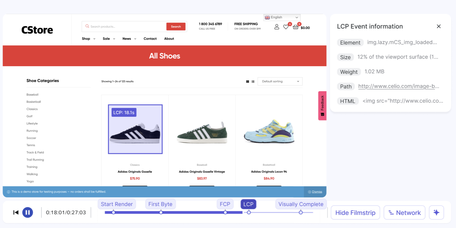Skip back to the filmstrip start
Image resolution: width=456 pixels, height=228 pixels.
click(16, 212)
